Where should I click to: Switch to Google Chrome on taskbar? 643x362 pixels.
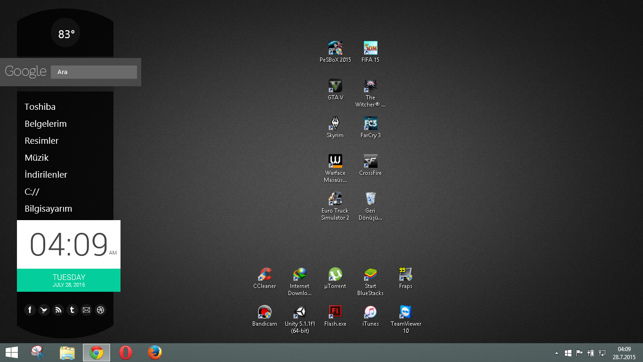(96, 353)
